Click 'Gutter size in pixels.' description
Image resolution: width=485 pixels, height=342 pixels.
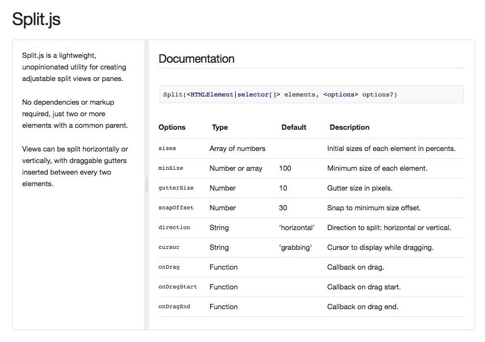click(x=360, y=188)
